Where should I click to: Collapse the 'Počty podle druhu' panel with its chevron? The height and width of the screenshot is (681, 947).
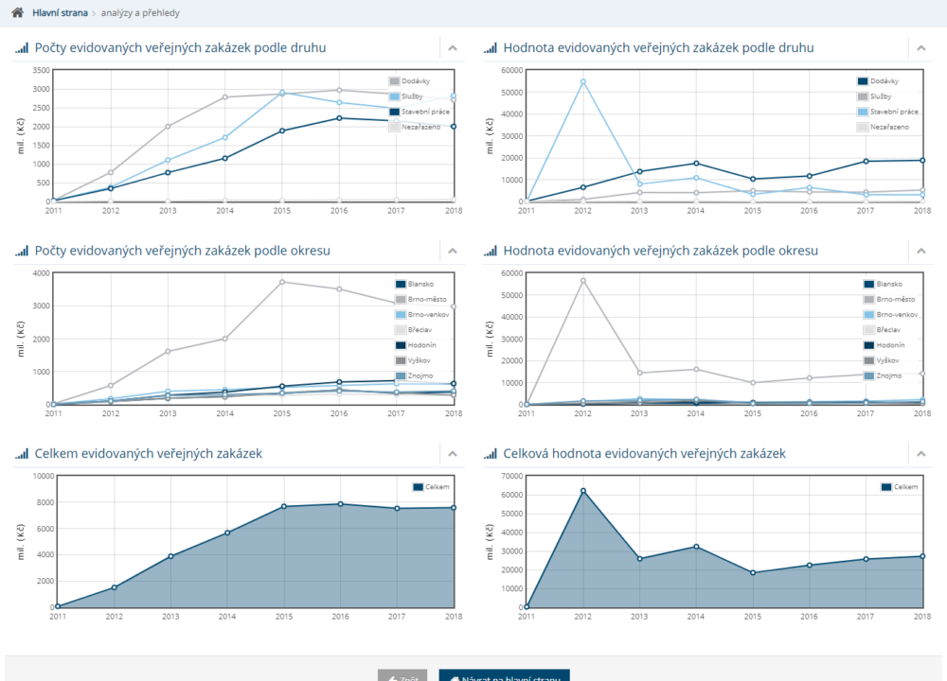pyautogui.click(x=453, y=48)
